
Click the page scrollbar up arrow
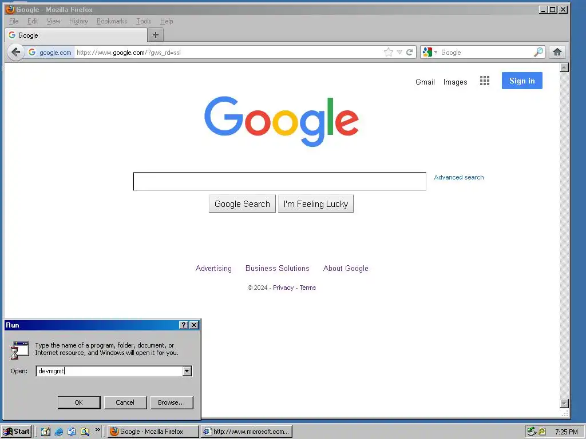point(564,67)
